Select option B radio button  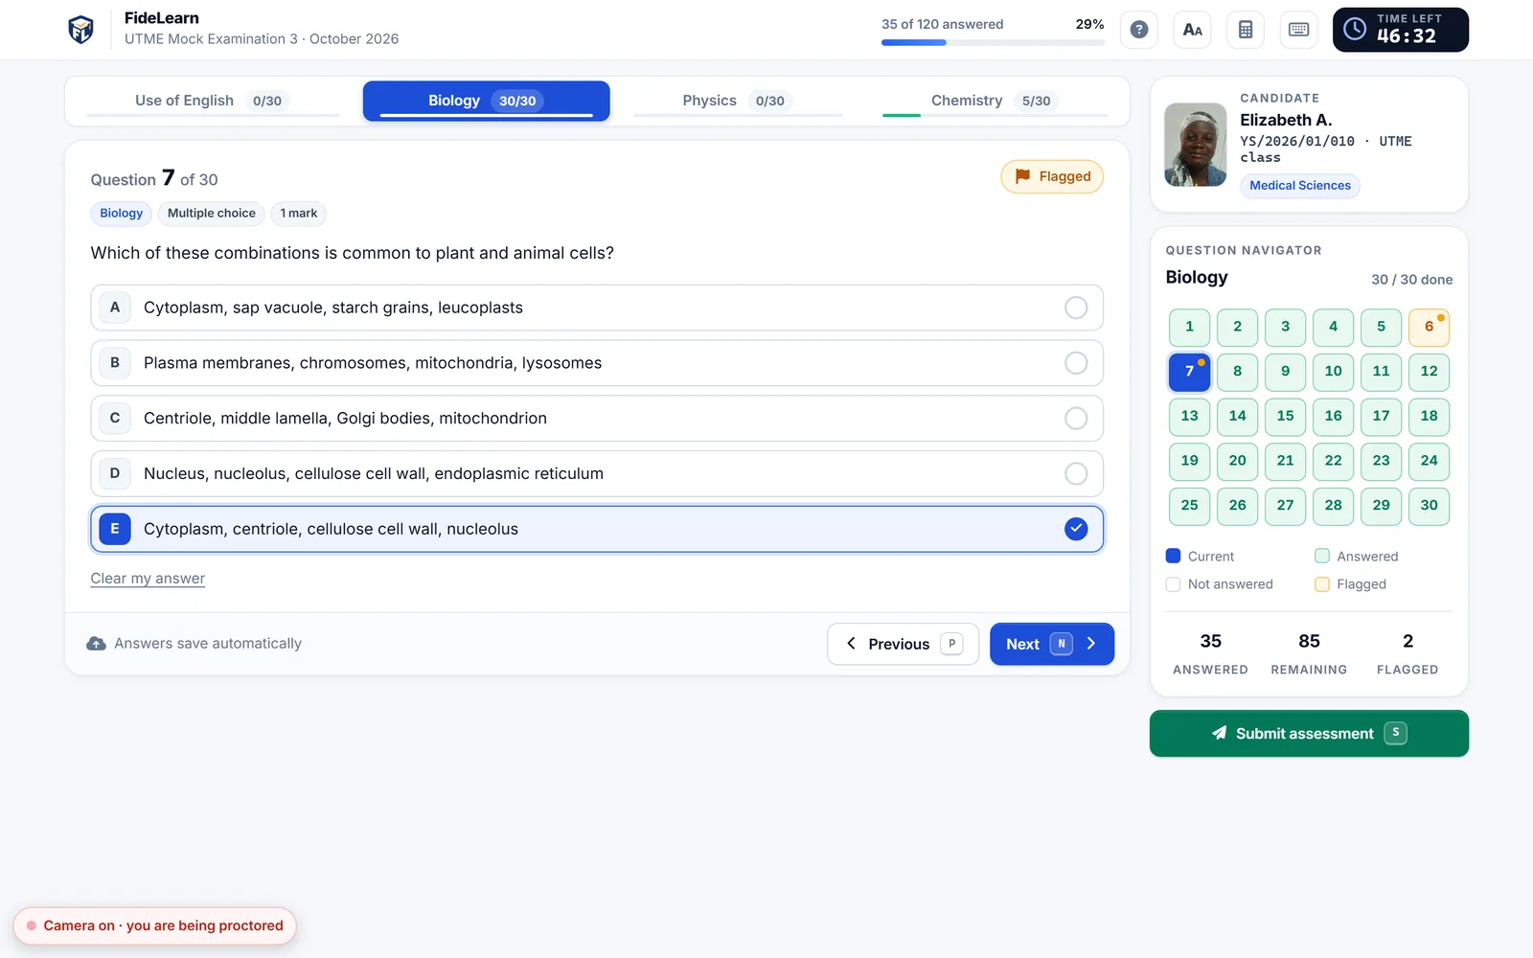pyautogui.click(x=1076, y=363)
